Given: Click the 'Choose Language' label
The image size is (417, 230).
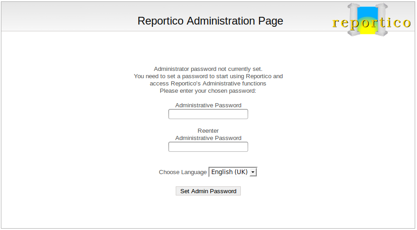Looking at the screenshot, I should click(x=183, y=172).
